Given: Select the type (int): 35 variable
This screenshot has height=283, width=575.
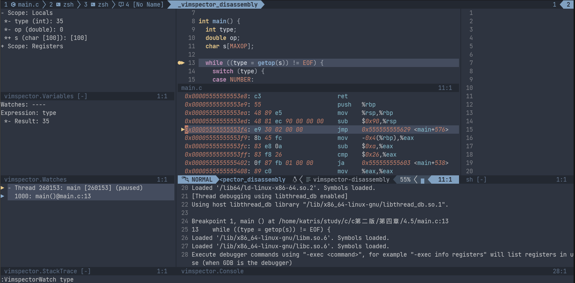Looking at the screenshot, I should pyautogui.click(x=33, y=21).
